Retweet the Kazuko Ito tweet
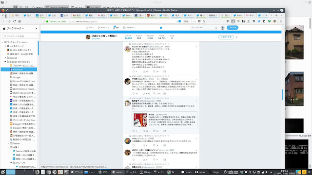Viewport: 312px width, 175px height. pos(144,71)
